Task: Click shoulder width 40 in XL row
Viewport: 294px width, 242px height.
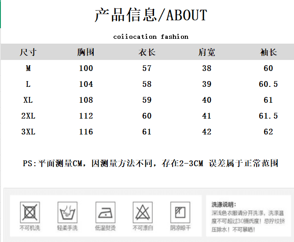Action: 206,100
